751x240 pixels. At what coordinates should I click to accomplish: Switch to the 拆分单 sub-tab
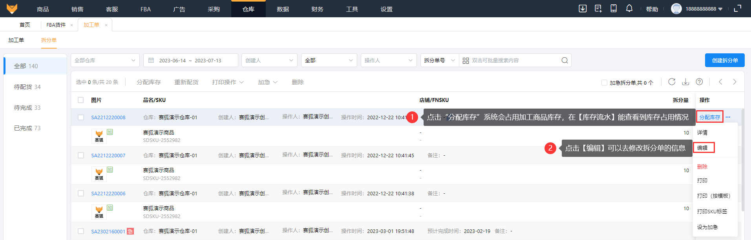[x=49, y=40]
